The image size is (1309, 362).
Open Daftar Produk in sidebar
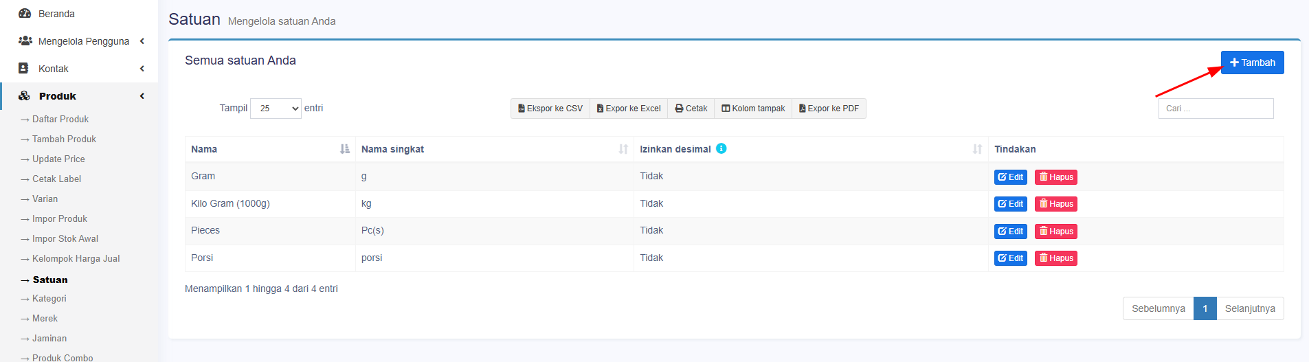(x=60, y=119)
